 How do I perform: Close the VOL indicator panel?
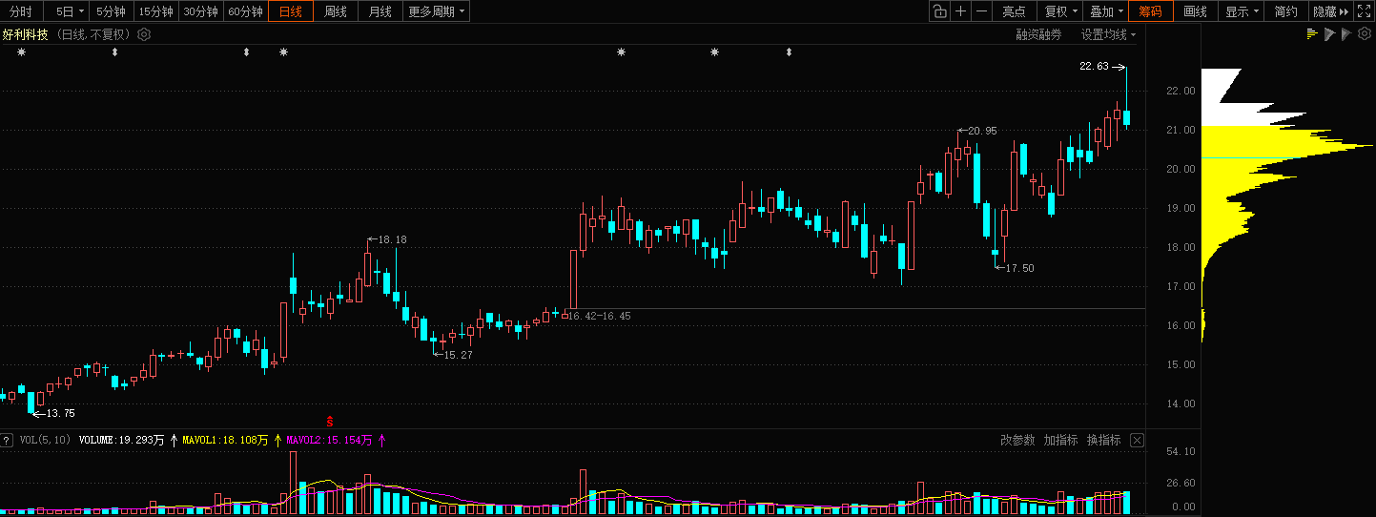[1137, 440]
